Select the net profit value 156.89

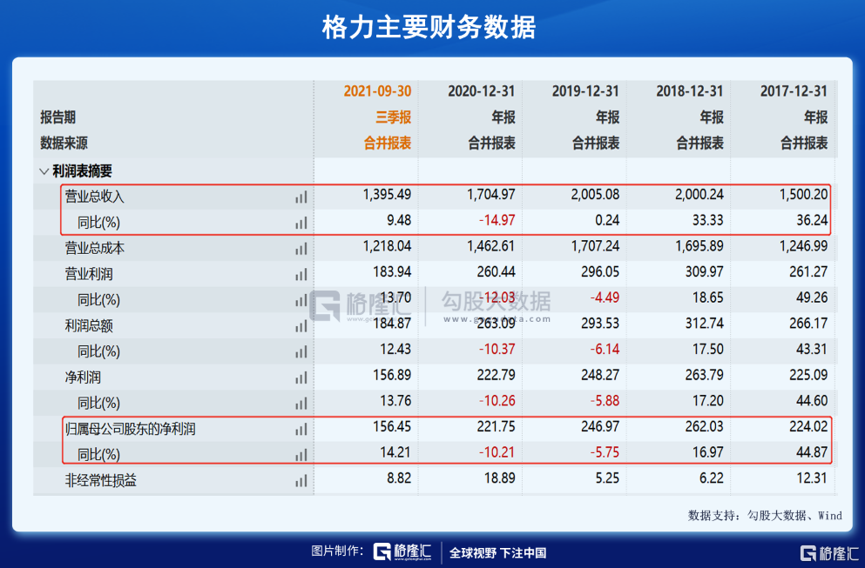click(x=392, y=375)
